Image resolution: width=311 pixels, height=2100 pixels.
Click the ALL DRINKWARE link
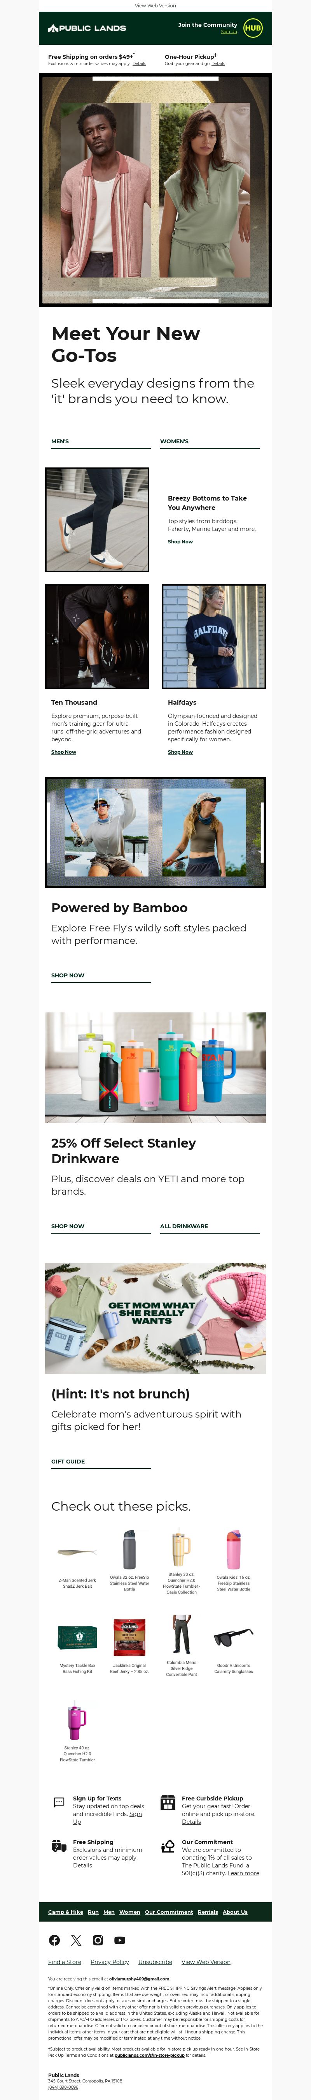tap(184, 1226)
